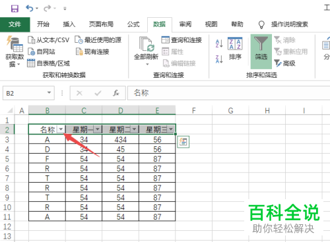
Task: Click 自表格/区域 button
Action: pos(48,63)
